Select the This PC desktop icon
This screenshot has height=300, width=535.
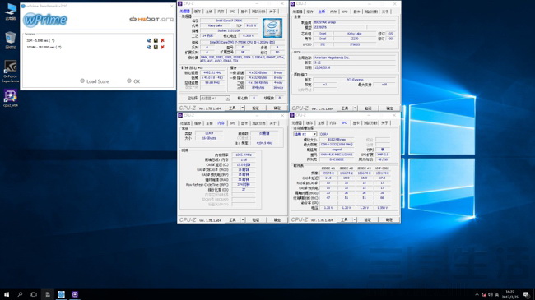click(10, 12)
